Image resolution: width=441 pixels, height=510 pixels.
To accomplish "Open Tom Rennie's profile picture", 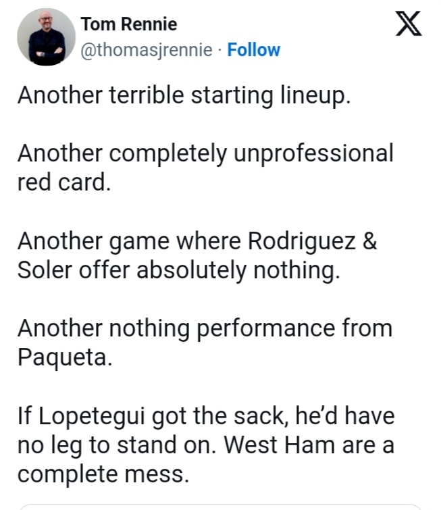I will pos(46,37).
